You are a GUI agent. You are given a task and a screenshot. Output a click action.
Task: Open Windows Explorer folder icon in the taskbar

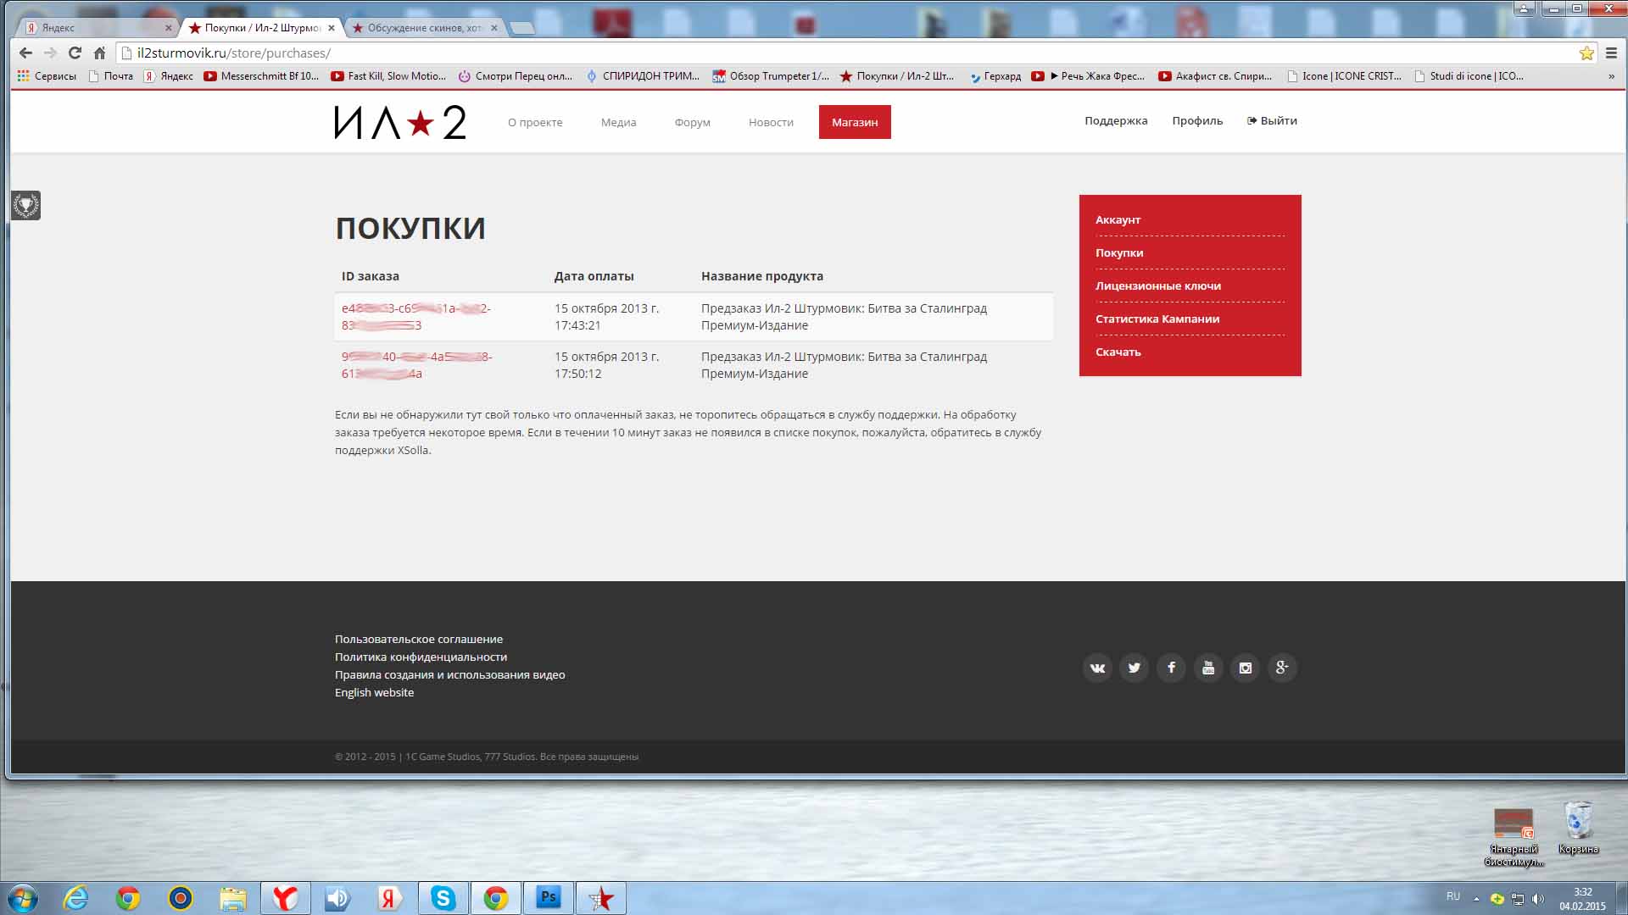click(232, 898)
